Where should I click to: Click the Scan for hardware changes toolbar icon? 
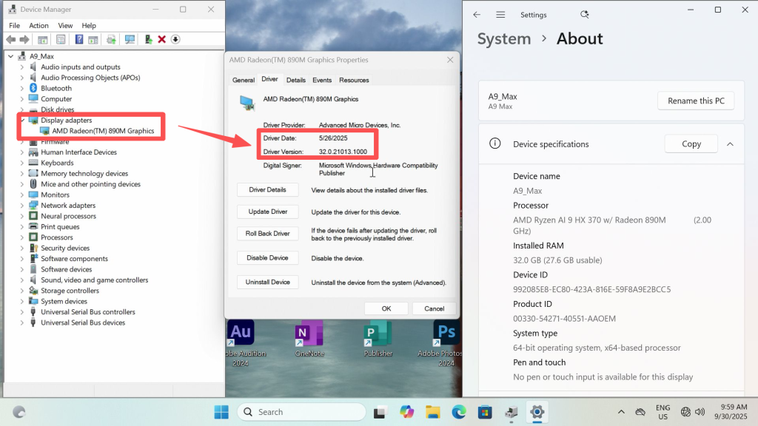coord(130,39)
